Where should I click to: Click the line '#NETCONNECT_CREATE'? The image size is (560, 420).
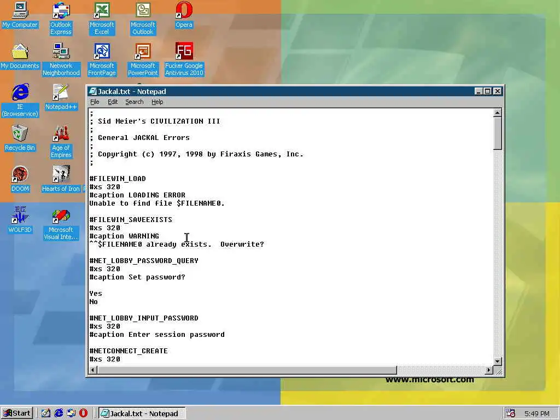129,351
